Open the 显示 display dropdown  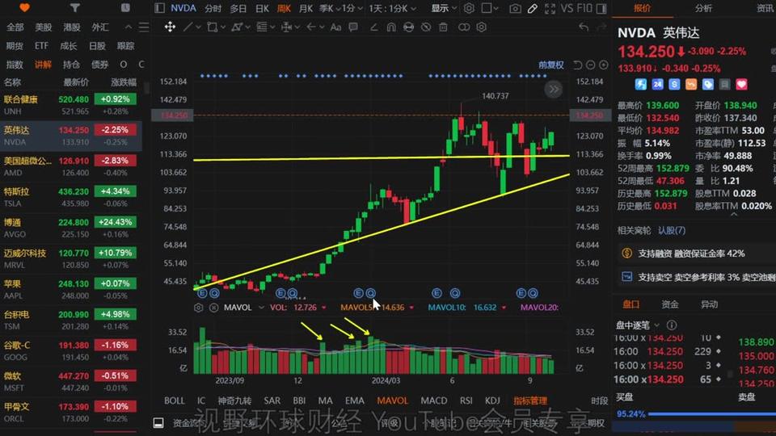(x=444, y=8)
